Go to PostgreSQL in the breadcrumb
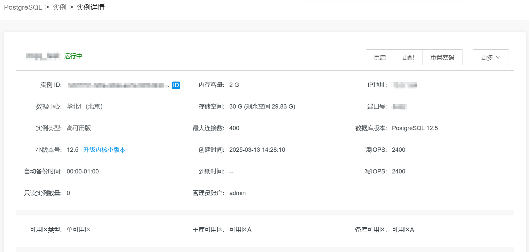Image resolution: width=529 pixels, height=252 pixels. click(23, 7)
